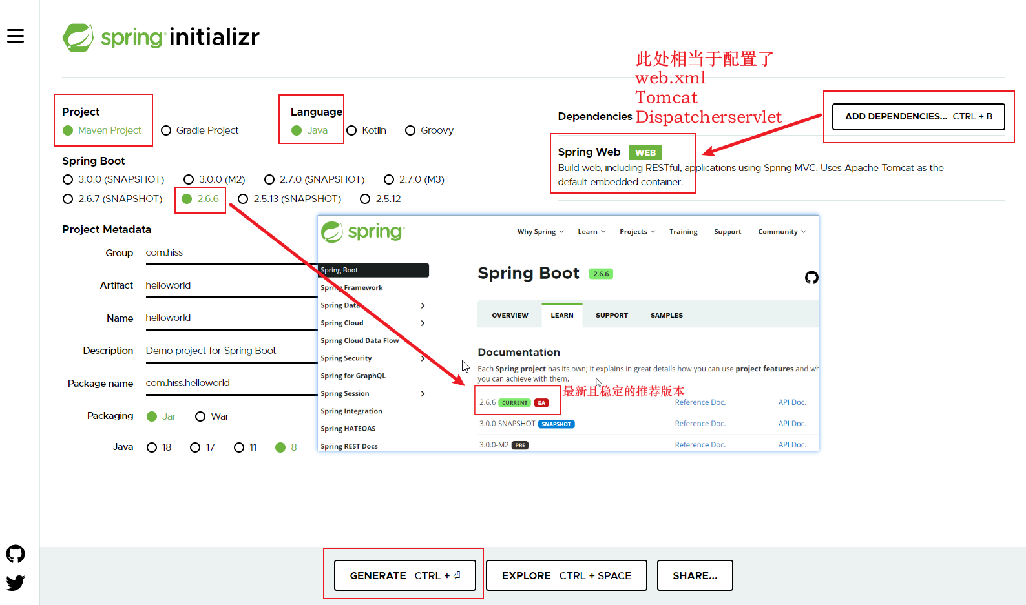1026x605 pixels.
Task: Expand Spring Security submenu chevron
Action: (423, 358)
